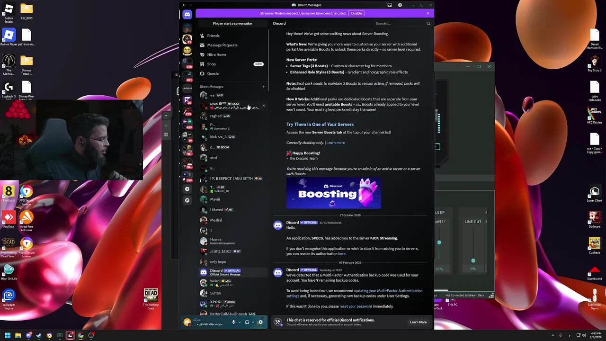
Task: Open the Wallpaper Engine desktop icon
Action: coord(9,299)
